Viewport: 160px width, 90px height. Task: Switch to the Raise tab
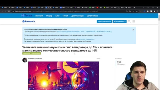pos(19,7)
